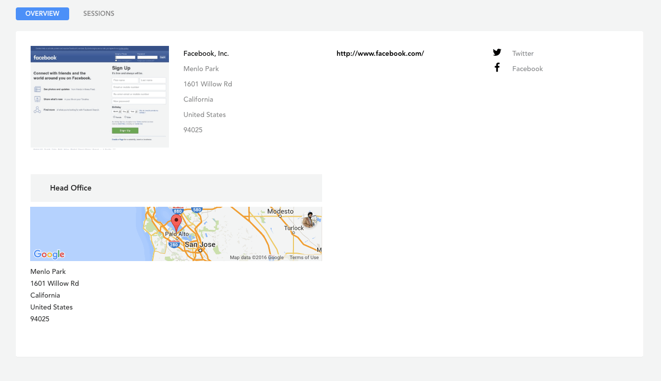Click the Google logo on the map
Screen dimensions: 661x381
click(x=49, y=254)
